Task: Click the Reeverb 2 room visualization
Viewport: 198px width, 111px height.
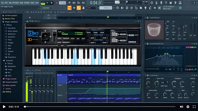Action: (154, 30)
